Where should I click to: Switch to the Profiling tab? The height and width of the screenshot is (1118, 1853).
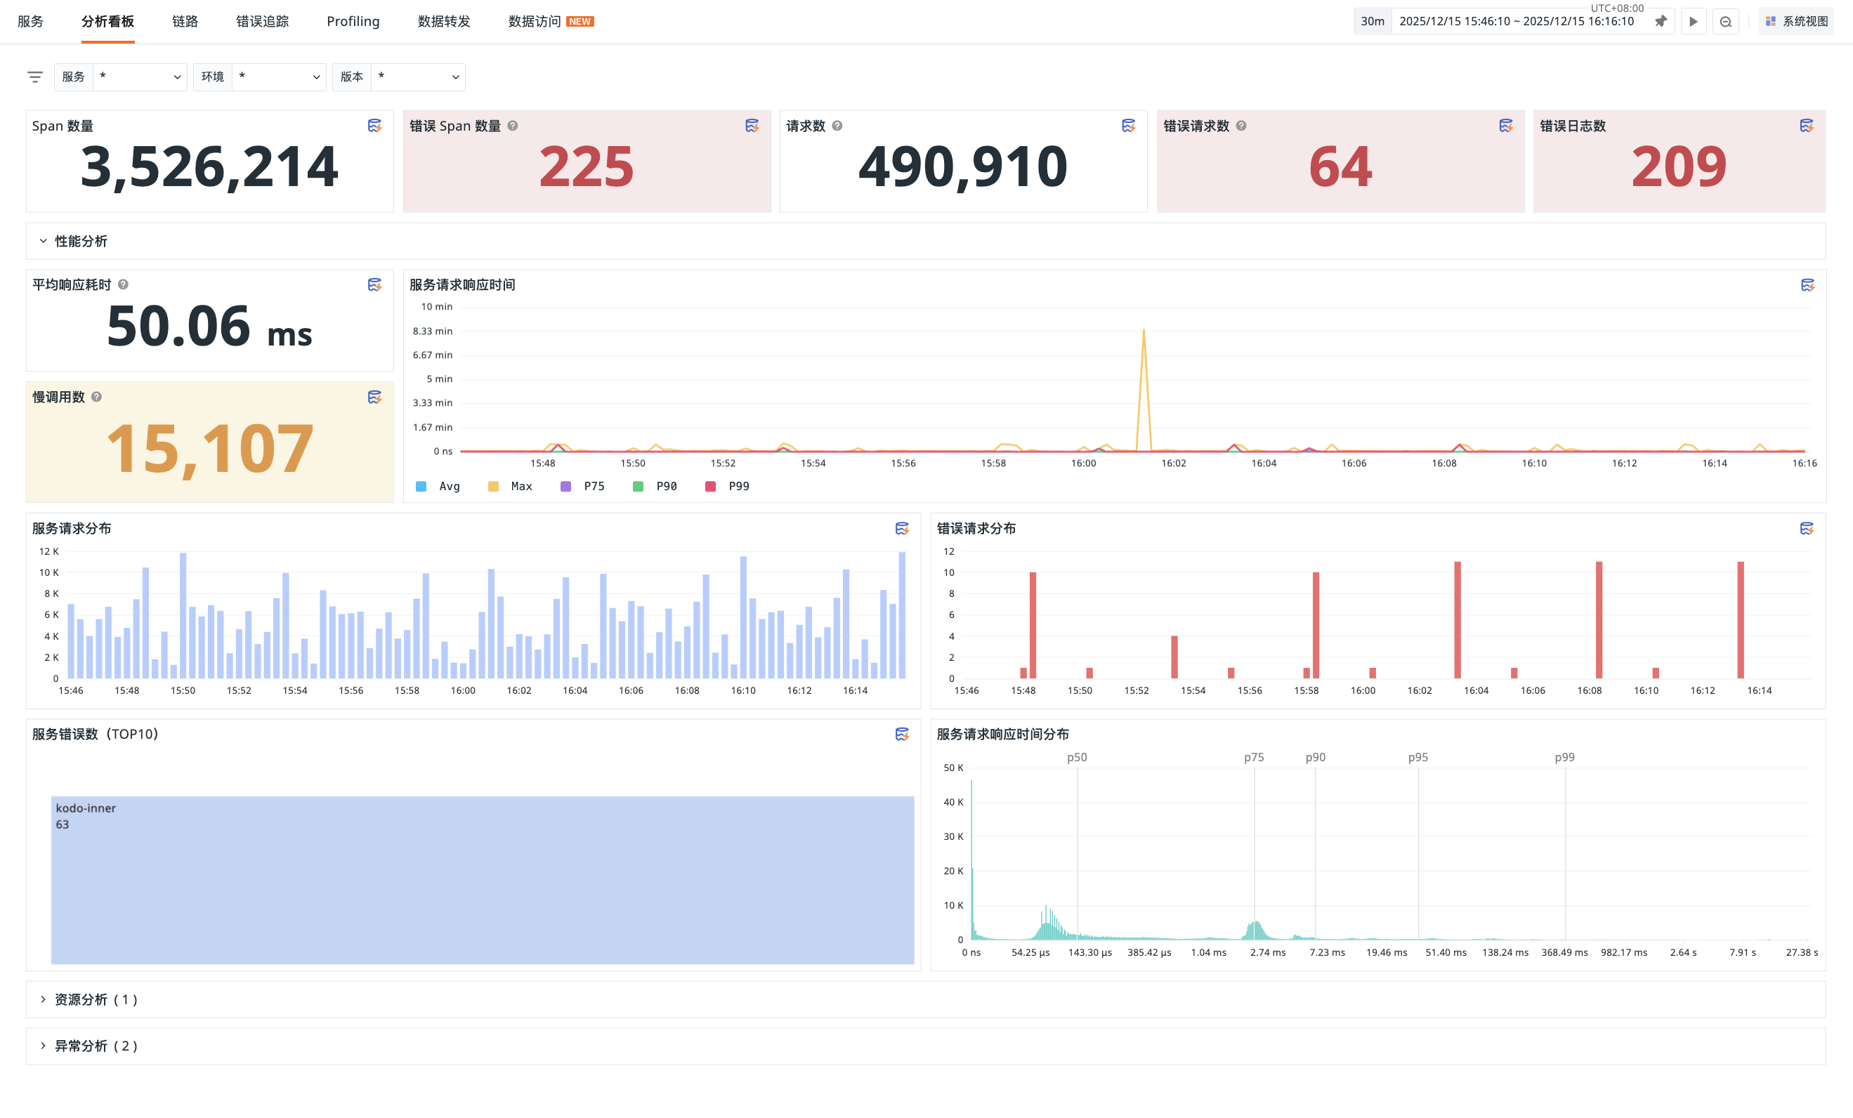(353, 21)
